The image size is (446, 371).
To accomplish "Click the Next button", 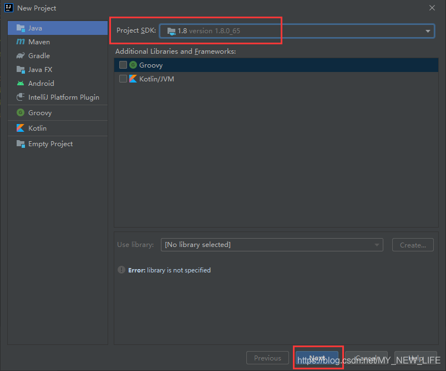I will pos(317,358).
